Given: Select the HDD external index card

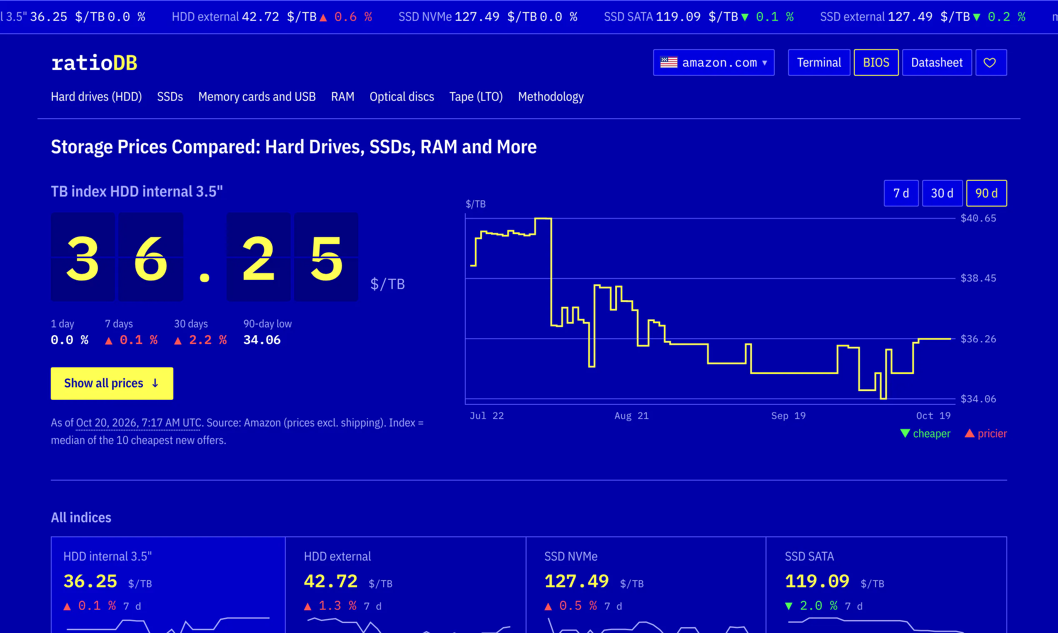Looking at the screenshot, I should [405, 584].
